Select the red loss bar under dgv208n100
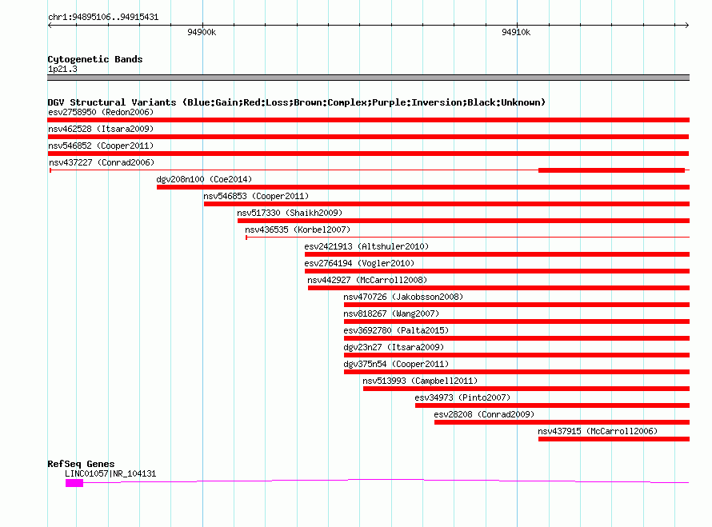Screen dimensions: 712x527 click(x=423, y=187)
